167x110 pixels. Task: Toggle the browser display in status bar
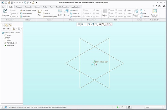6,107
